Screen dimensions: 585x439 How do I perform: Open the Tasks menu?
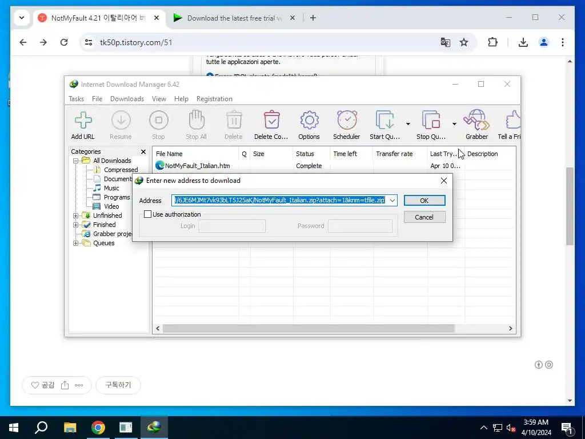76,99
